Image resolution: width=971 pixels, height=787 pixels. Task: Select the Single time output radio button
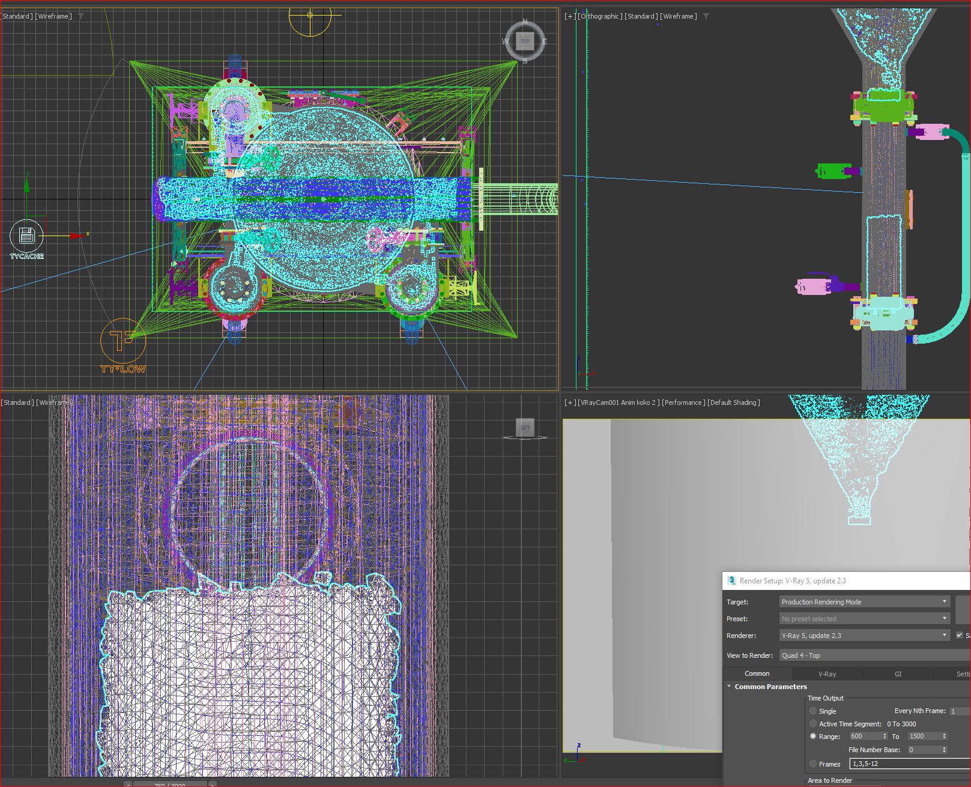(x=813, y=711)
